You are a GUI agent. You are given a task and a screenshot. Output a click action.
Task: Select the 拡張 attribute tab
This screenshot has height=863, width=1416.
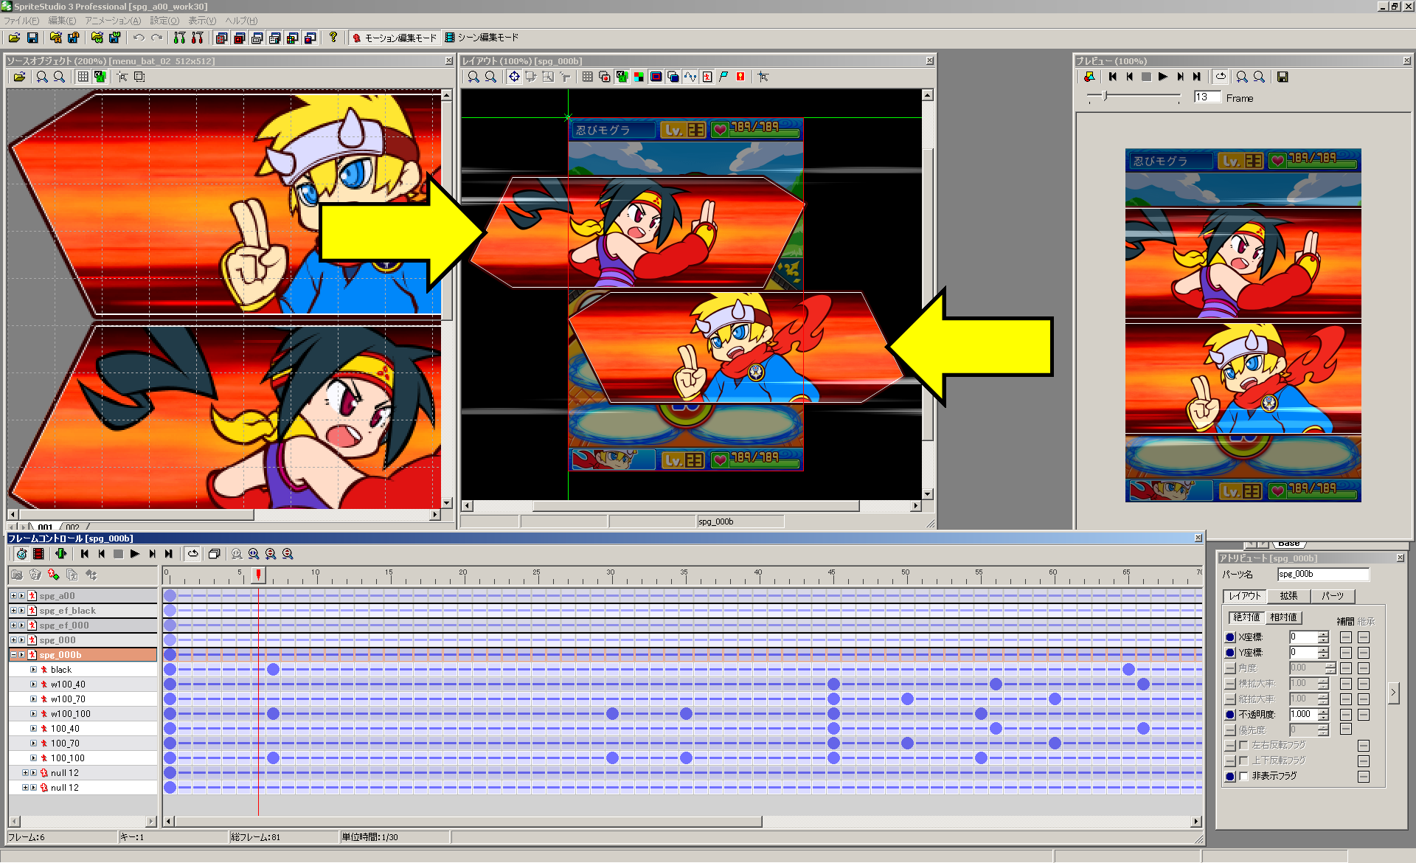pyautogui.click(x=1288, y=596)
